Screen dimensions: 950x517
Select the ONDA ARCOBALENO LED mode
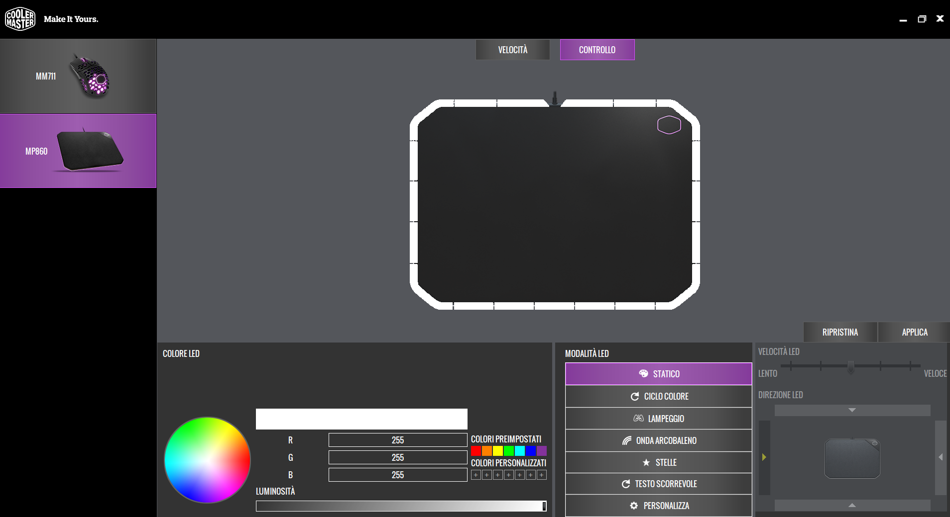pos(658,440)
